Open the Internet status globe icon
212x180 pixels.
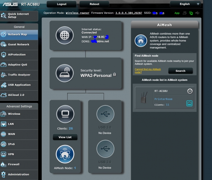point(64,35)
